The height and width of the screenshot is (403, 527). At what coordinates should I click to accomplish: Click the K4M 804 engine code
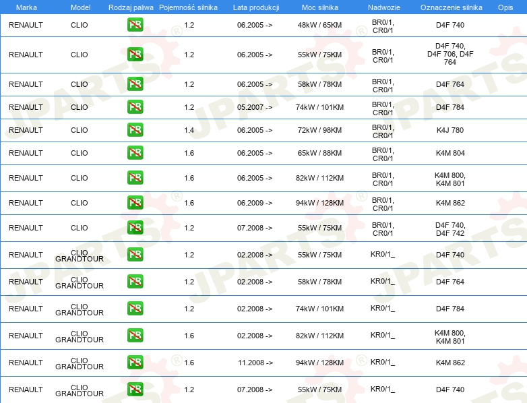pos(450,153)
